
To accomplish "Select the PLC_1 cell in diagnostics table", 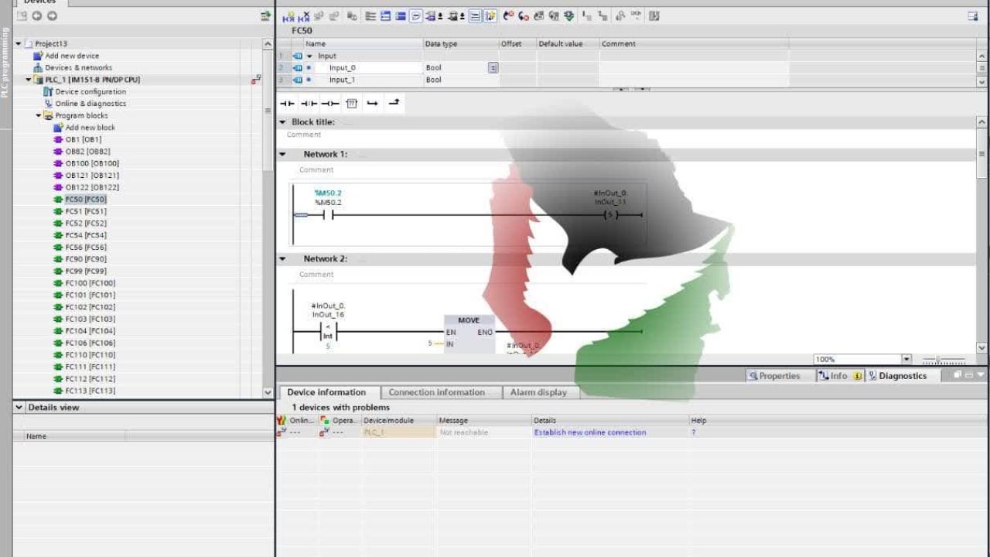I will point(398,432).
